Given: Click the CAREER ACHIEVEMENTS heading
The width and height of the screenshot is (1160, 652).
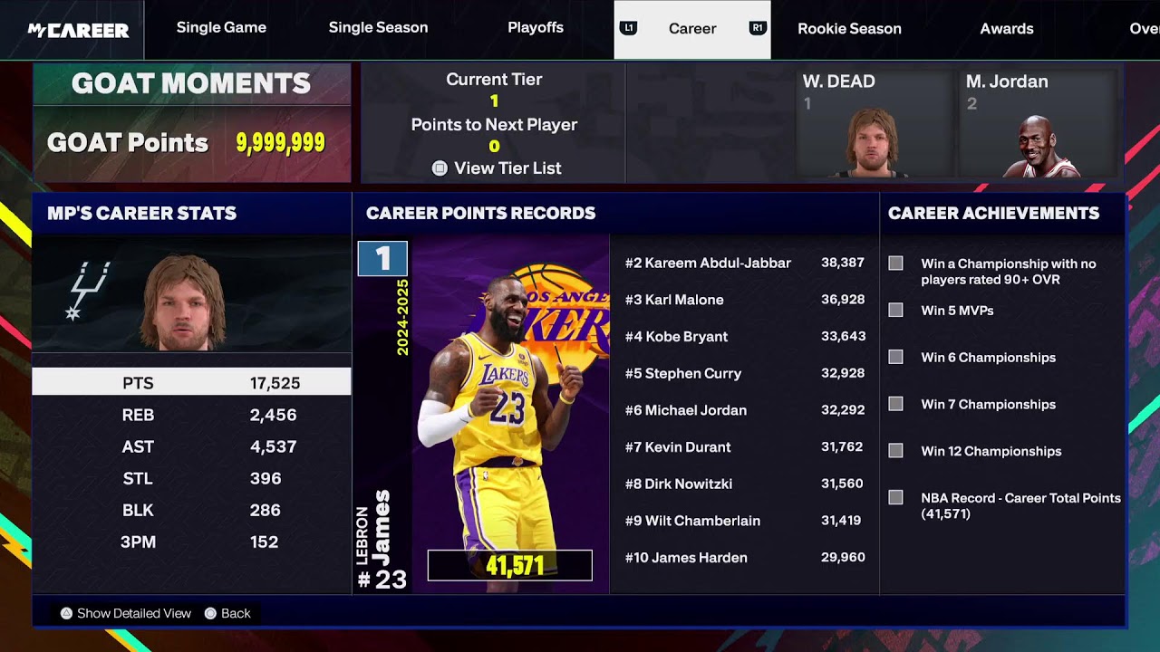Looking at the screenshot, I should (x=993, y=213).
